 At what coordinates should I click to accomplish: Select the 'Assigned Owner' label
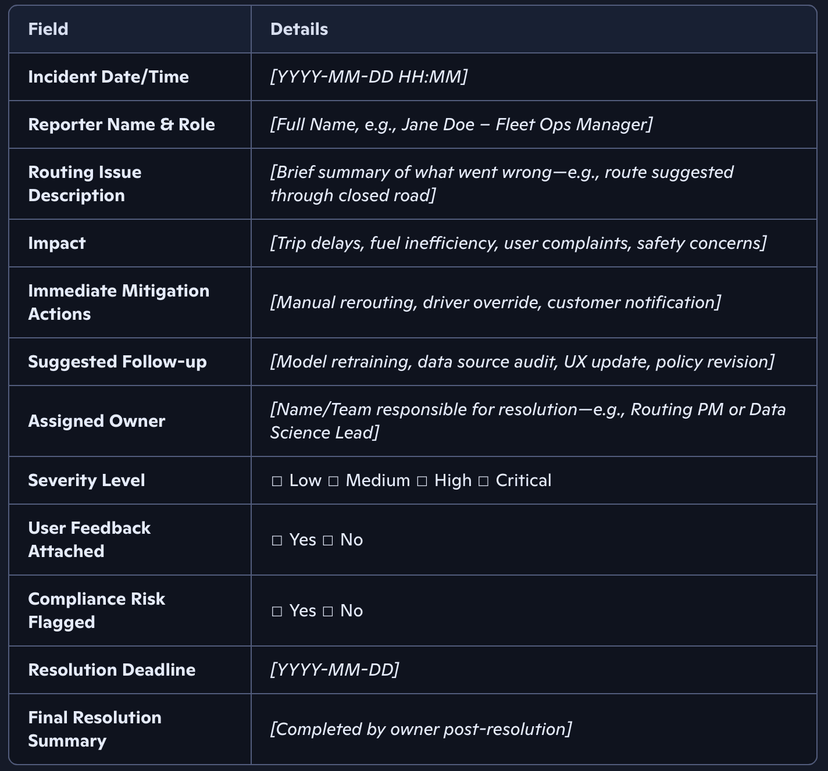pyautogui.click(x=97, y=421)
